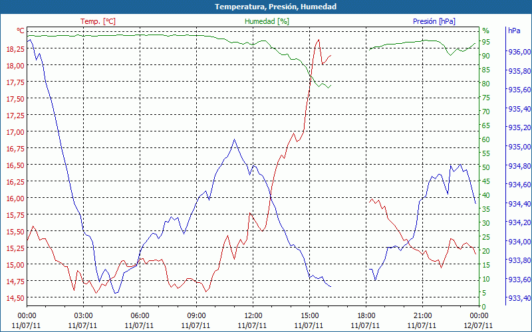This screenshot has height=332, width=532.
Task: Click the 25 humidity axis value
Action: pos(486,238)
